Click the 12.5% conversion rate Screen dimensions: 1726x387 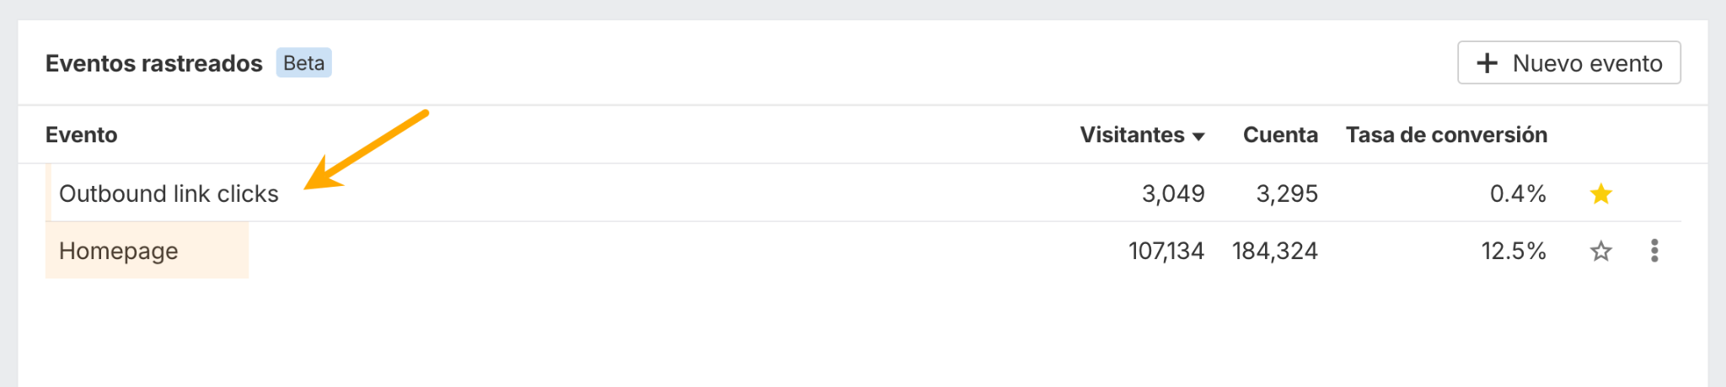1514,251
